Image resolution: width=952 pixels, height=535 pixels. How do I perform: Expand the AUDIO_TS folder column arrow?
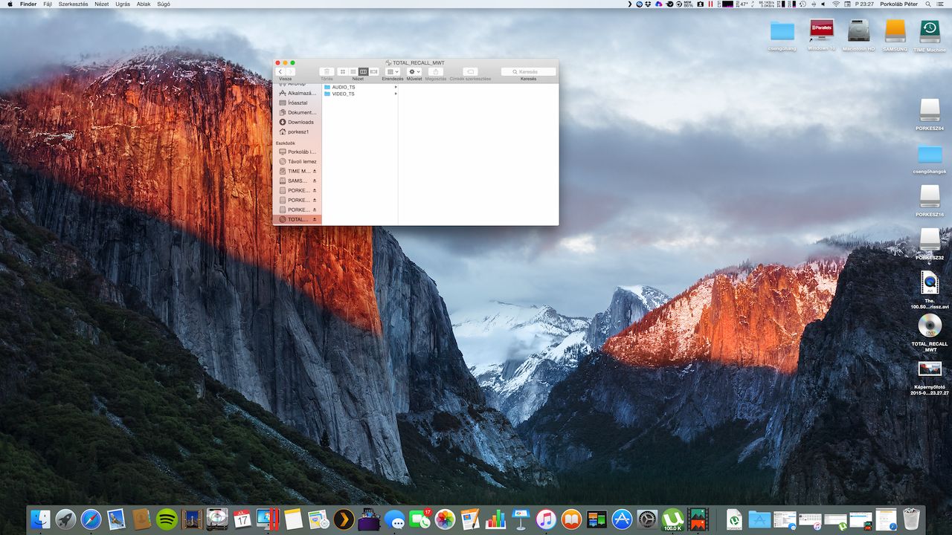point(396,87)
